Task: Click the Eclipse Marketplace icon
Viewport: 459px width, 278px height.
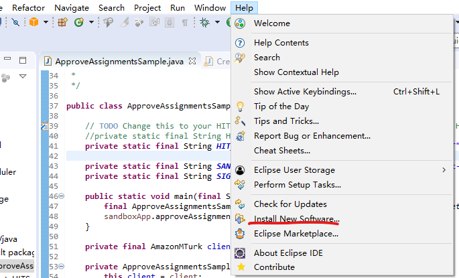Action: (x=240, y=234)
